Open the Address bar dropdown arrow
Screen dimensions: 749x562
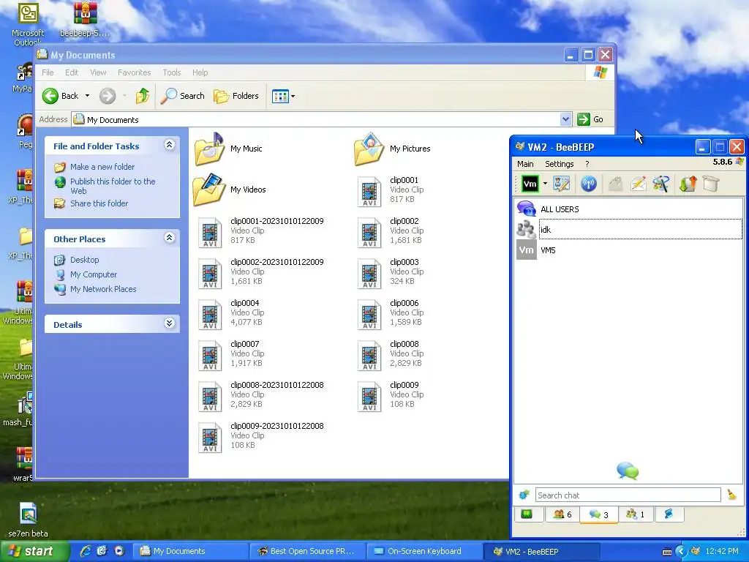click(565, 119)
